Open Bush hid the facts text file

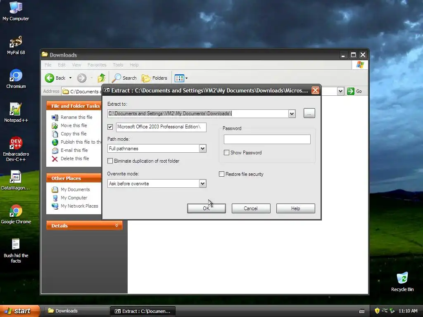click(x=16, y=251)
